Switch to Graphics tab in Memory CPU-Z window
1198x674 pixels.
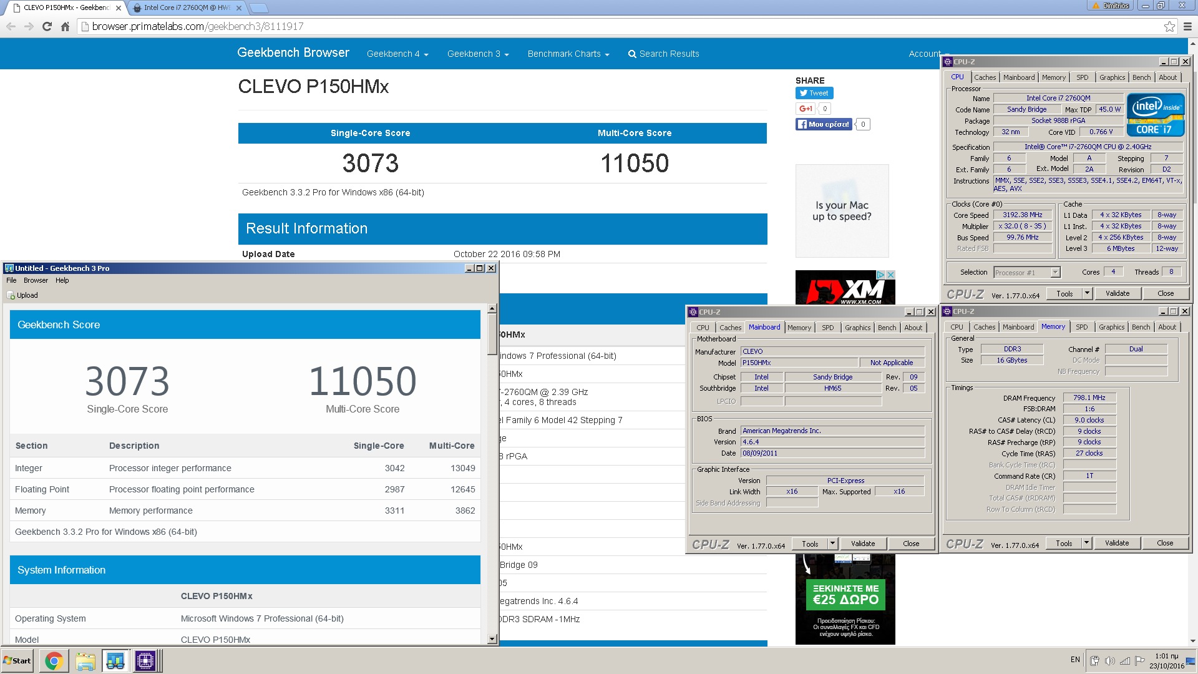[1111, 327]
